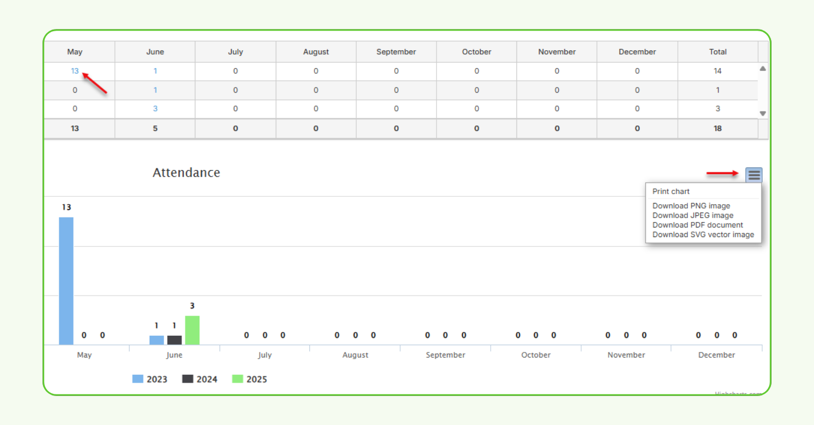Open the chart export hamburger menu
Screen dimensions: 814x425
point(754,175)
